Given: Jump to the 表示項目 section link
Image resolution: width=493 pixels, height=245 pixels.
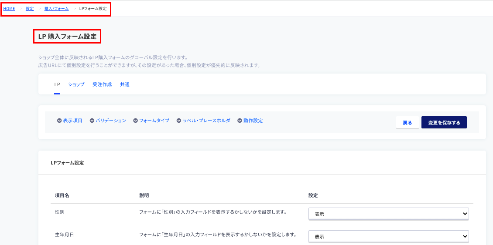Looking at the screenshot, I should (x=72, y=121).
